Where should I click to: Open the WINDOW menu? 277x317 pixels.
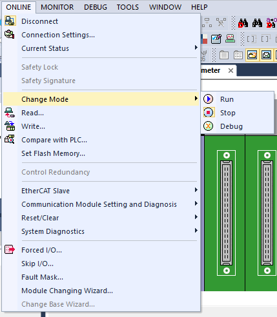point(165,7)
